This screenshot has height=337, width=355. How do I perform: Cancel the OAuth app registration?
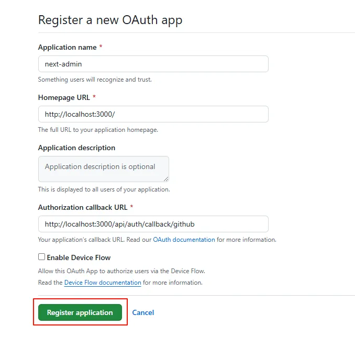[x=143, y=312]
